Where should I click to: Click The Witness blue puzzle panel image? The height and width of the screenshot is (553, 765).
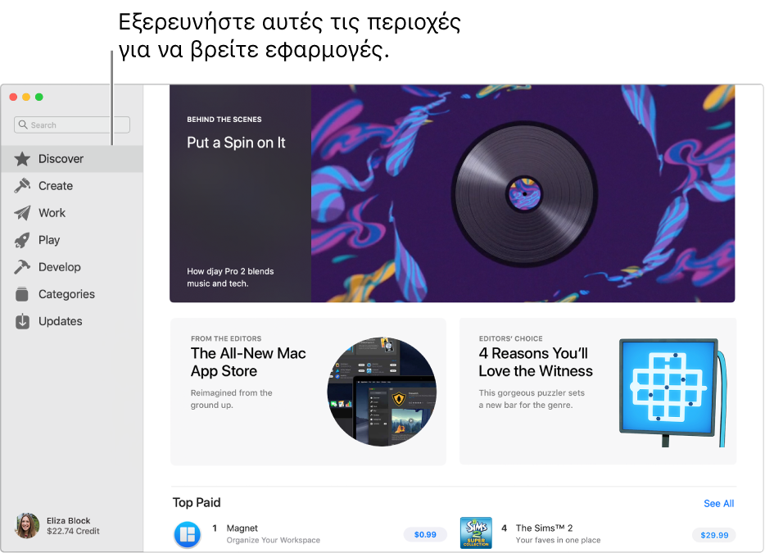point(672,393)
